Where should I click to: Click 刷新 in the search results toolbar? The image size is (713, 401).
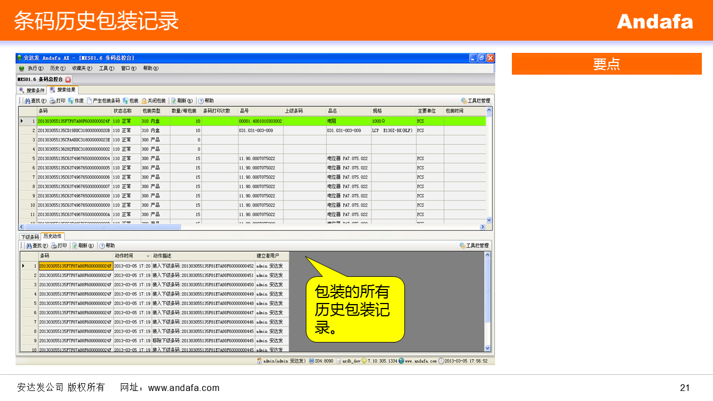pyautogui.click(x=182, y=101)
